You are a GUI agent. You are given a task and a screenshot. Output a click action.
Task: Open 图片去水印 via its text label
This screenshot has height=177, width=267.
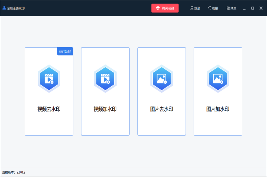[x=162, y=109]
